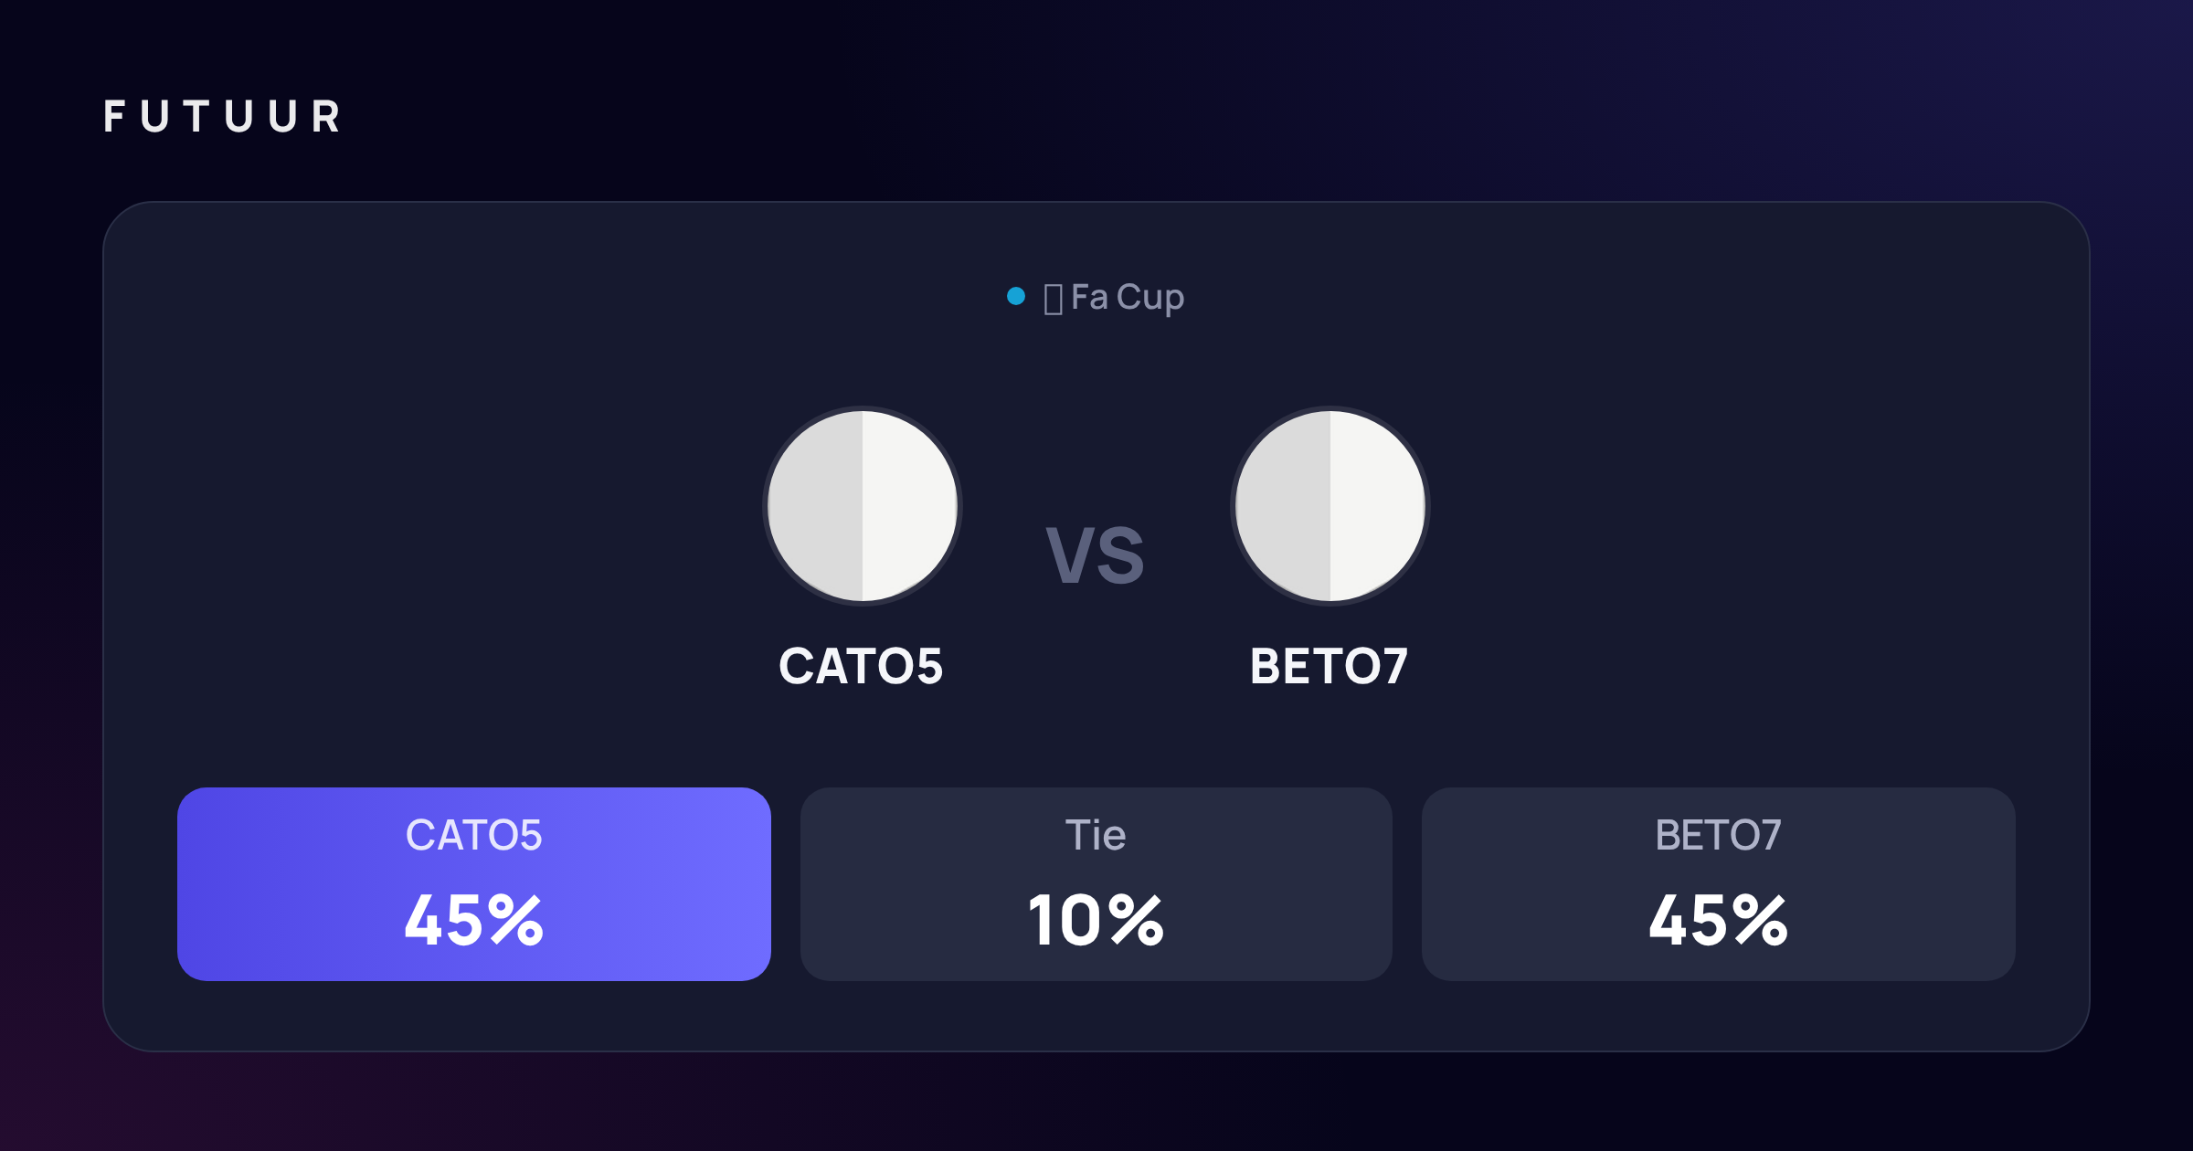2193x1151 pixels.
Task: Select the BETO7 team crest circle
Action: click(1330, 505)
